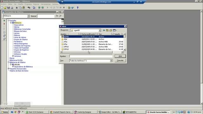Open the Programa menu
The image size is (203, 114).
pos(28,4)
